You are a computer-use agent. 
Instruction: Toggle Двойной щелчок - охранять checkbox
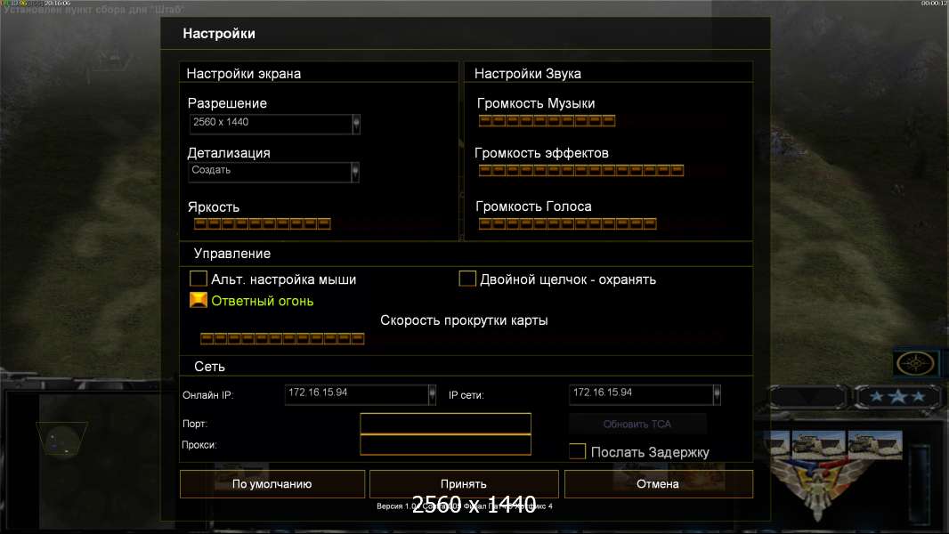point(467,279)
